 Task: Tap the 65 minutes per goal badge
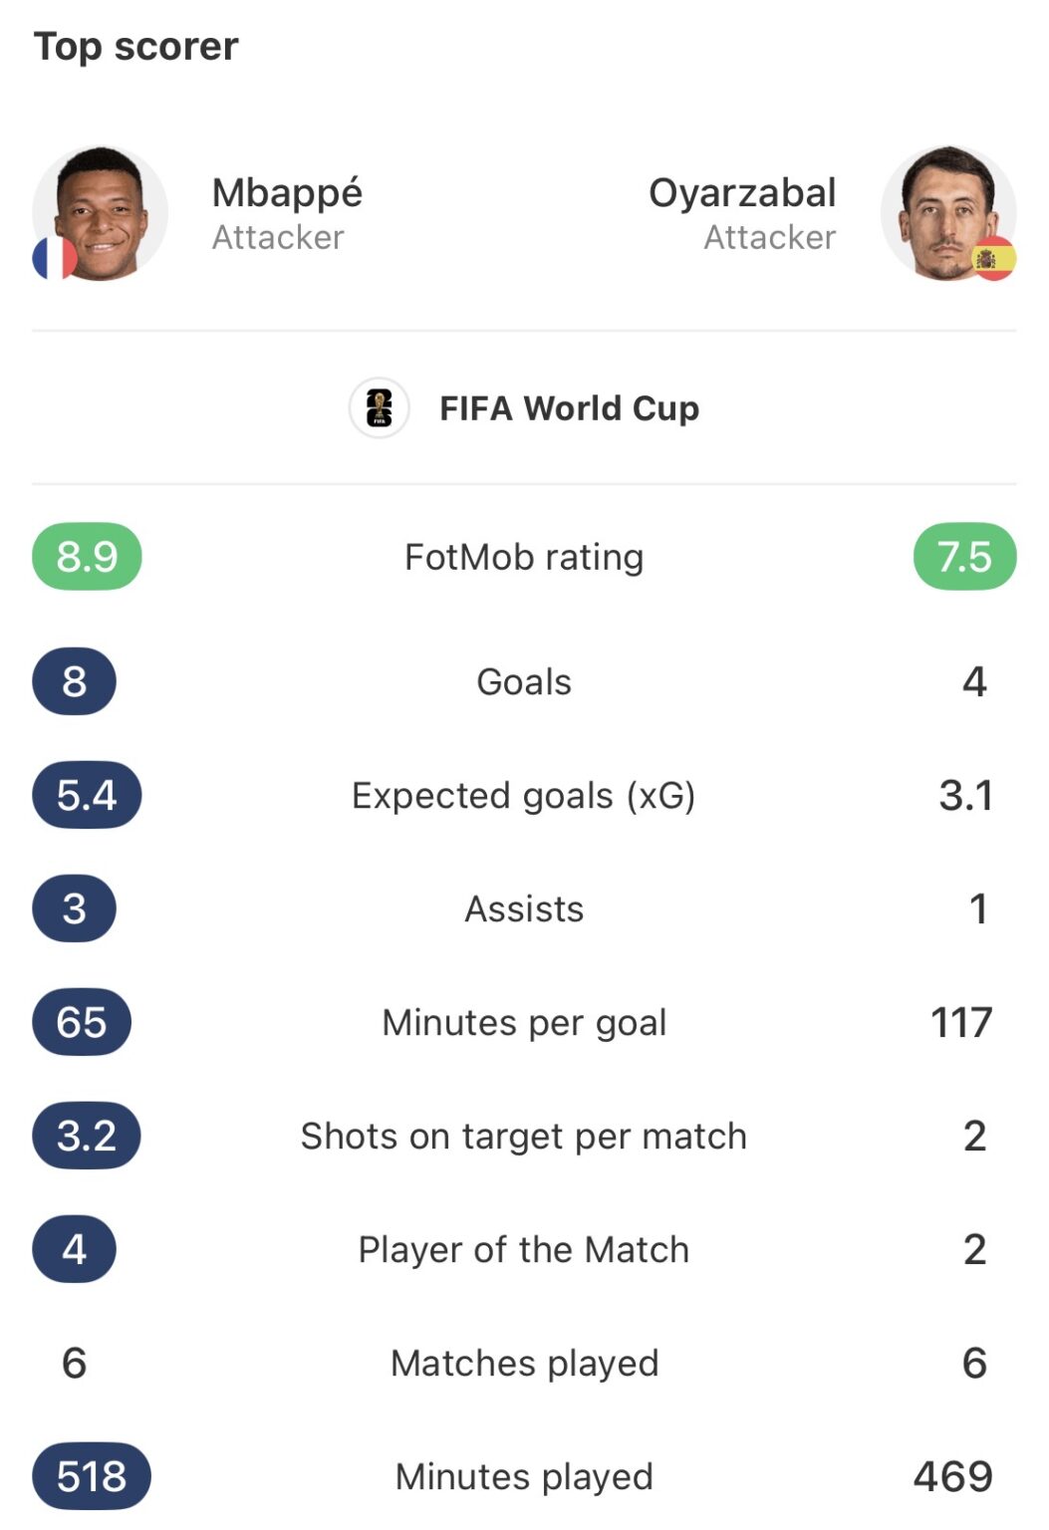82,1022
